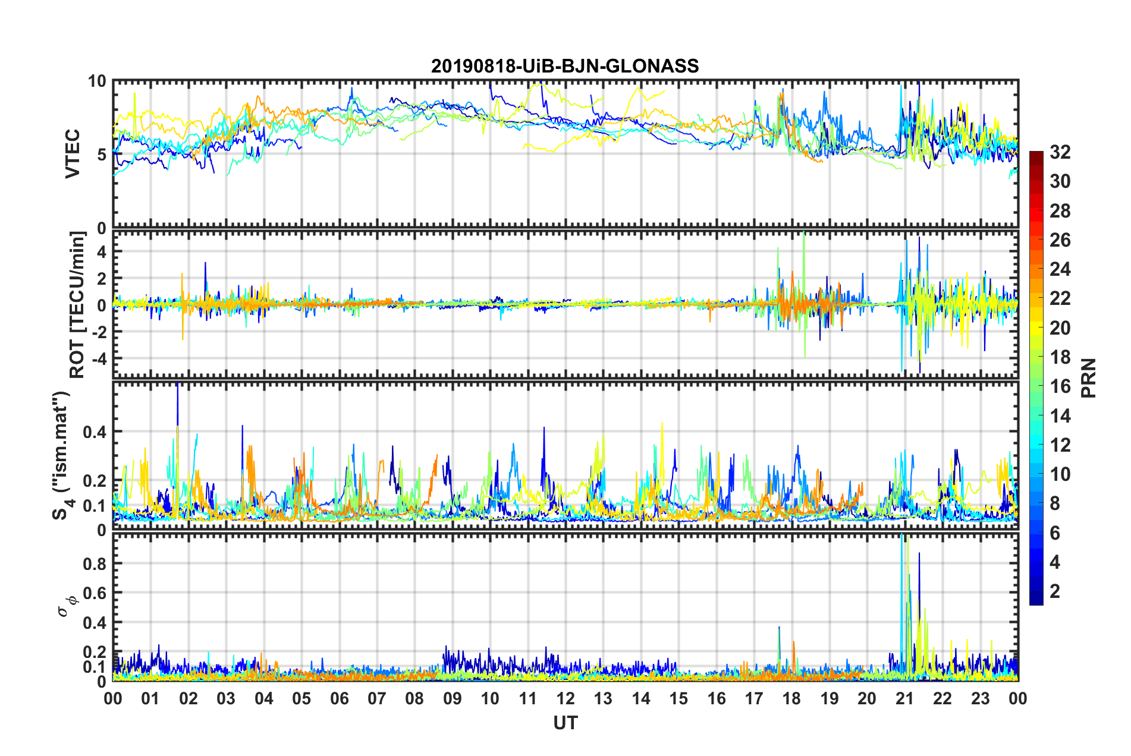
Task: Click the '6' tick label on the PRN colorbar
Action: click(x=1055, y=533)
